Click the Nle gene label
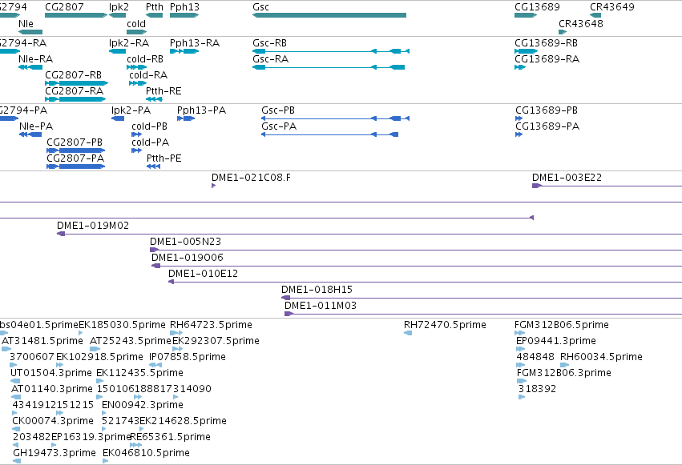The height and width of the screenshot is (465, 682). (x=26, y=24)
